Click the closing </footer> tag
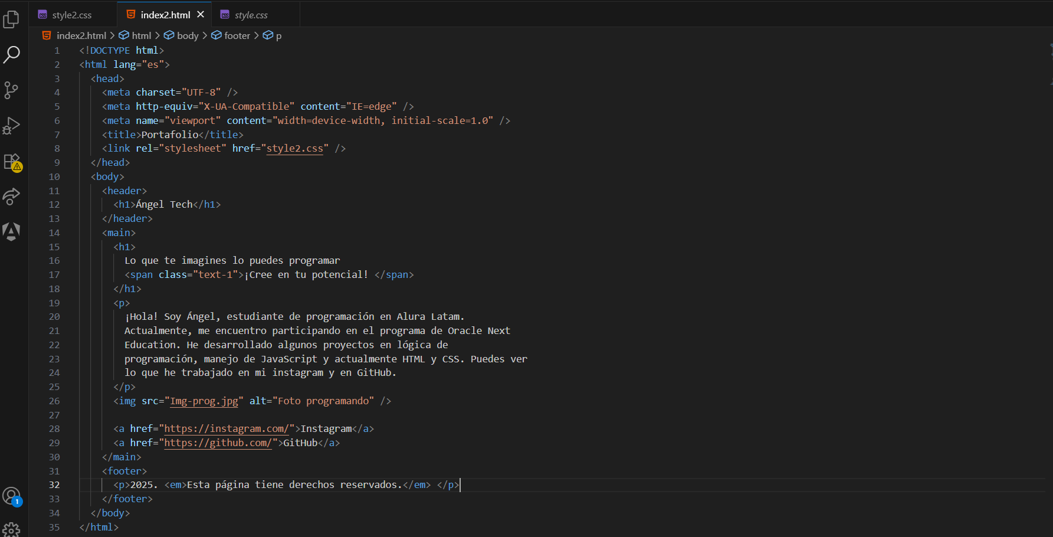Image resolution: width=1053 pixels, height=537 pixels. 127,499
